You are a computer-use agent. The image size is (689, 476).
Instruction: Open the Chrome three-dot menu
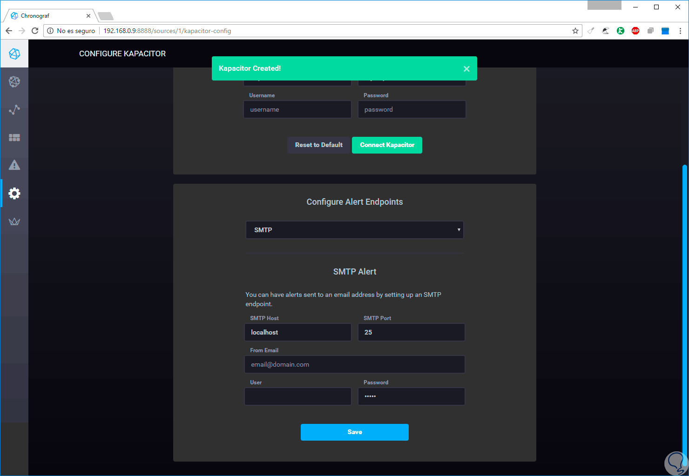tap(680, 31)
